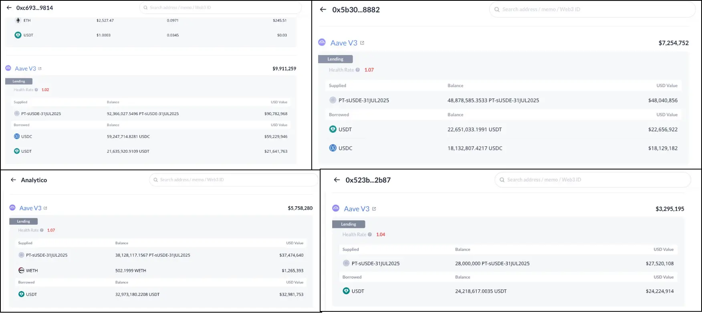Open the Aave V3 link in 0xc693...9814 panel
The width and height of the screenshot is (702, 313).
[25, 69]
